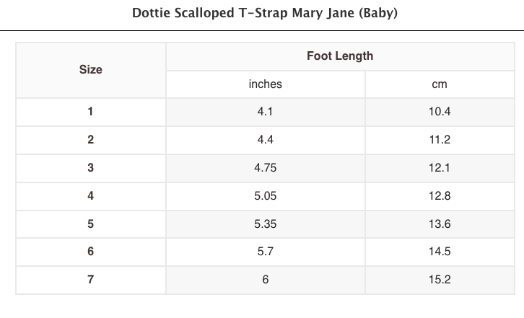Click size 2 row label
This screenshot has width=524, height=318.
coord(90,140)
